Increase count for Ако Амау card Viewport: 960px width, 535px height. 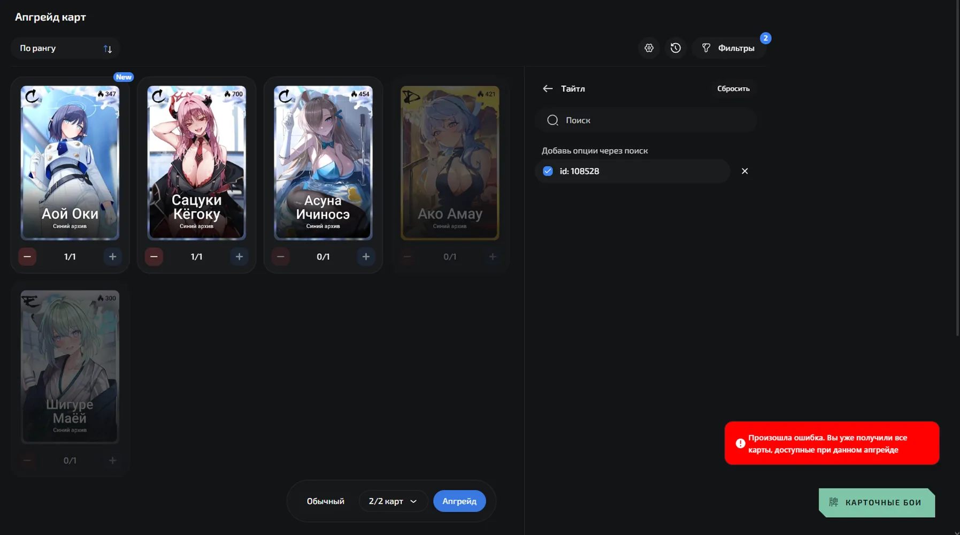(x=493, y=257)
